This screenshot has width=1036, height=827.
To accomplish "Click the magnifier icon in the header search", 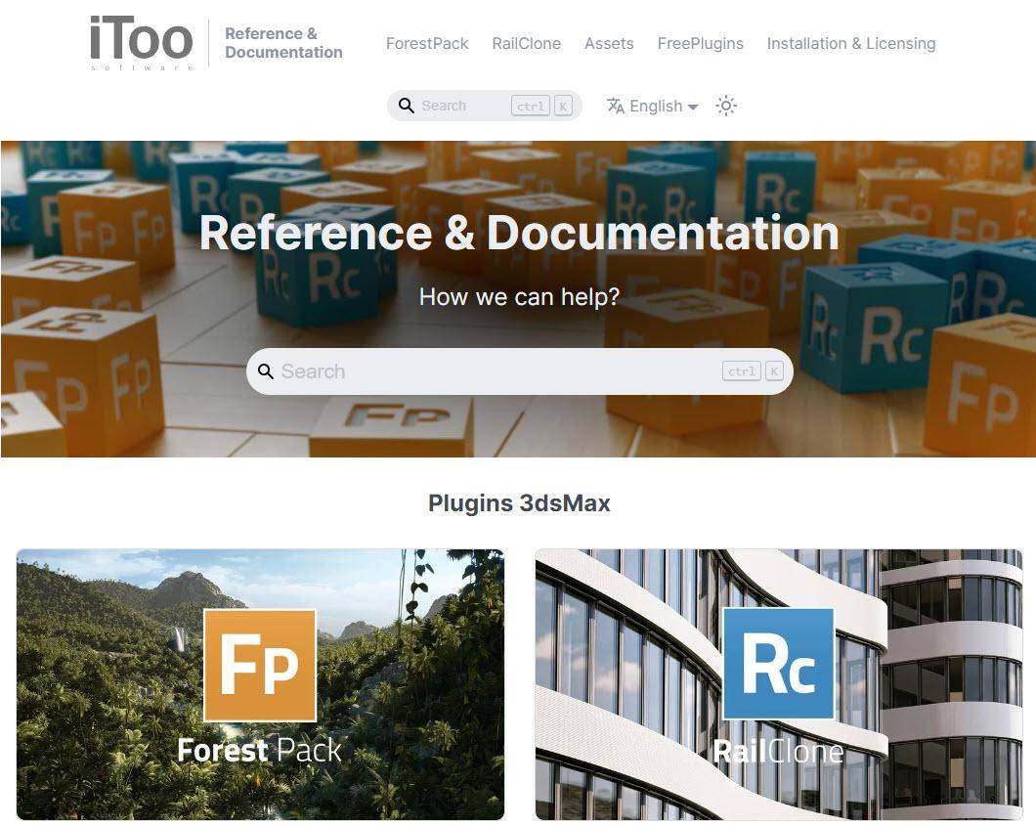I will (407, 106).
